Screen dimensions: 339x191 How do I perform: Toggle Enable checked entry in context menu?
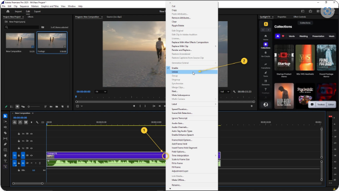tap(192, 68)
